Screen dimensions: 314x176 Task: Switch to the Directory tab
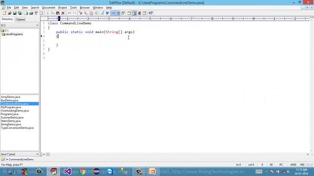(x=7, y=19)
